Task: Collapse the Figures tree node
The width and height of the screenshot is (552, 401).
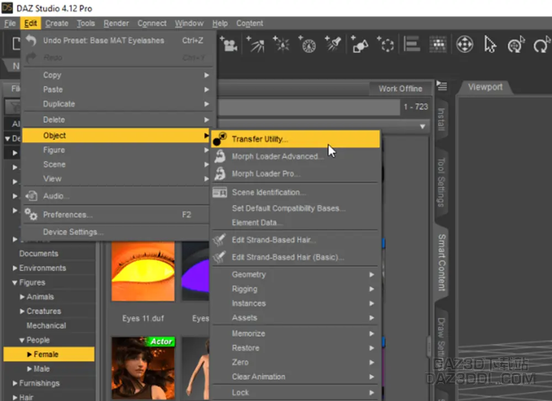Action: [x=15, y=282]
